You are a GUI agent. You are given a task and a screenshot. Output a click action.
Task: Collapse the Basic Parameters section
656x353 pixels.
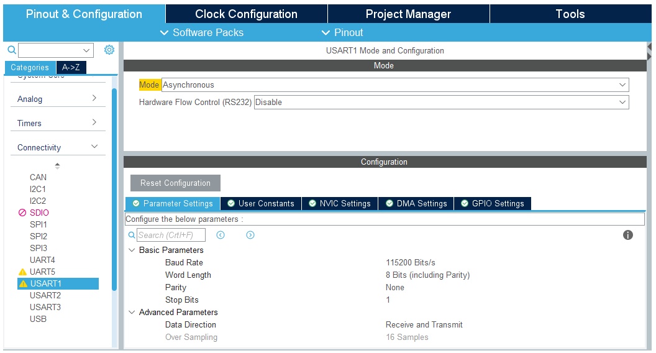pyautogui.click(x=132, y=250)
